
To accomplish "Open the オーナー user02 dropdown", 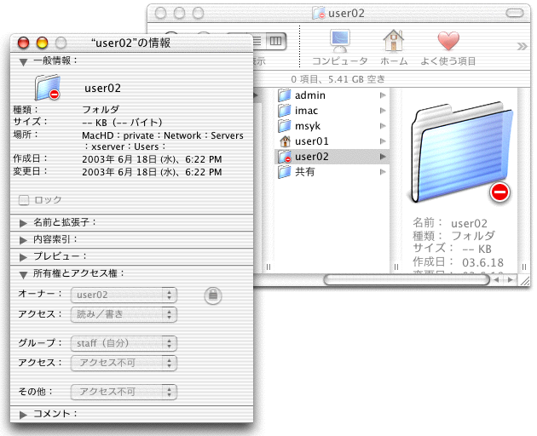I will point(124,295).
